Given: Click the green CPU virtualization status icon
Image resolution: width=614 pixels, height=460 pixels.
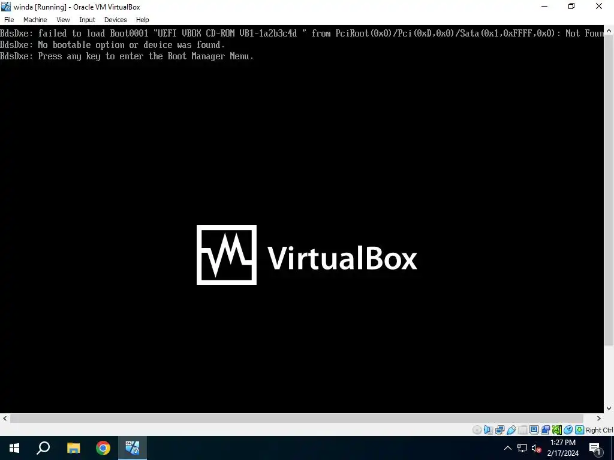Looking at the screenshot, I should (x=556, y=430).
